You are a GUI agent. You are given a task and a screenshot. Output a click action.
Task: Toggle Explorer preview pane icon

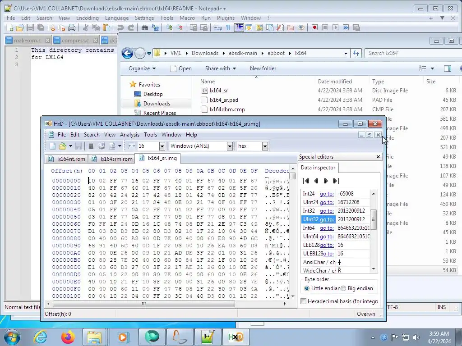pyautogui.click(x=447, y=68)
